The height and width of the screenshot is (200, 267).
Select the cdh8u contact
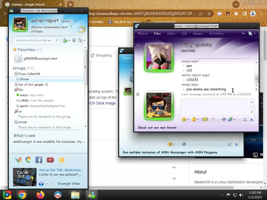(37, 101)
